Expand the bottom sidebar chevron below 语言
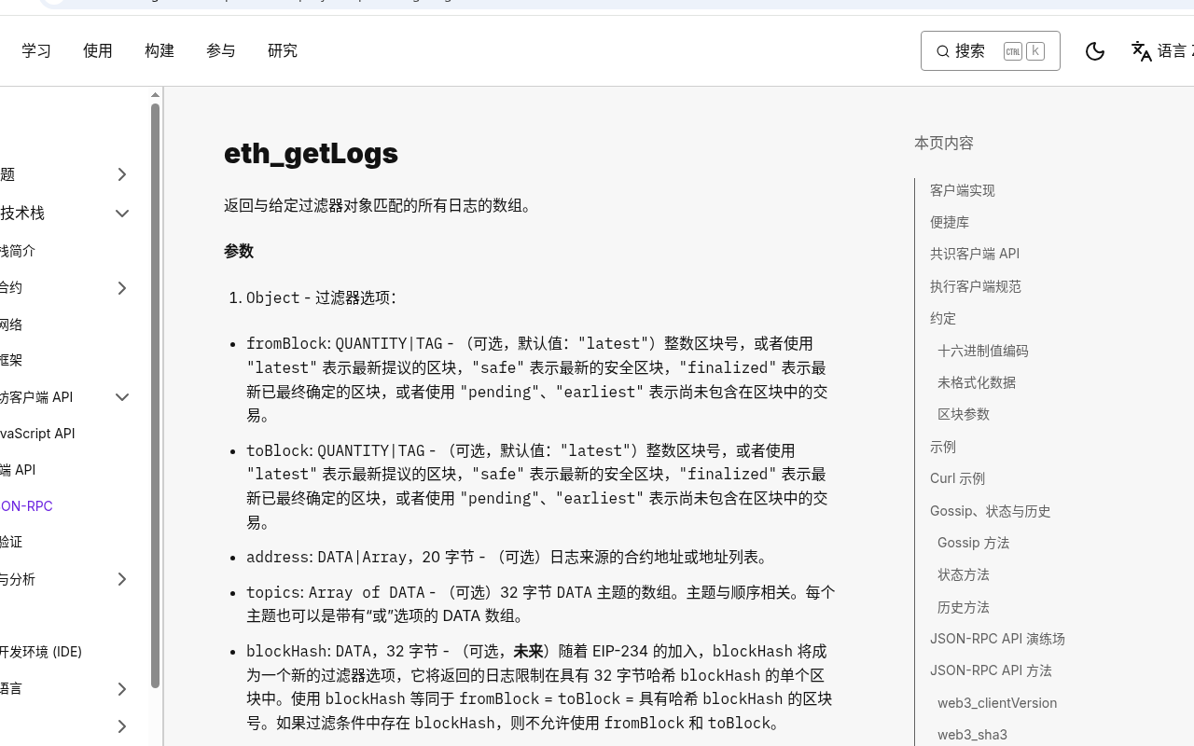 click(x=121, y=726)
